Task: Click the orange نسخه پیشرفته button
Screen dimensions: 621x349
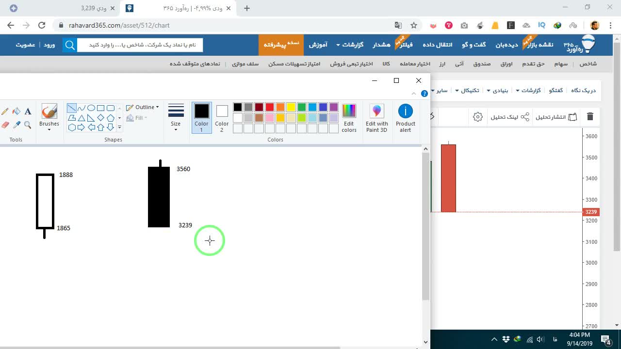Action: click(281, 45)
